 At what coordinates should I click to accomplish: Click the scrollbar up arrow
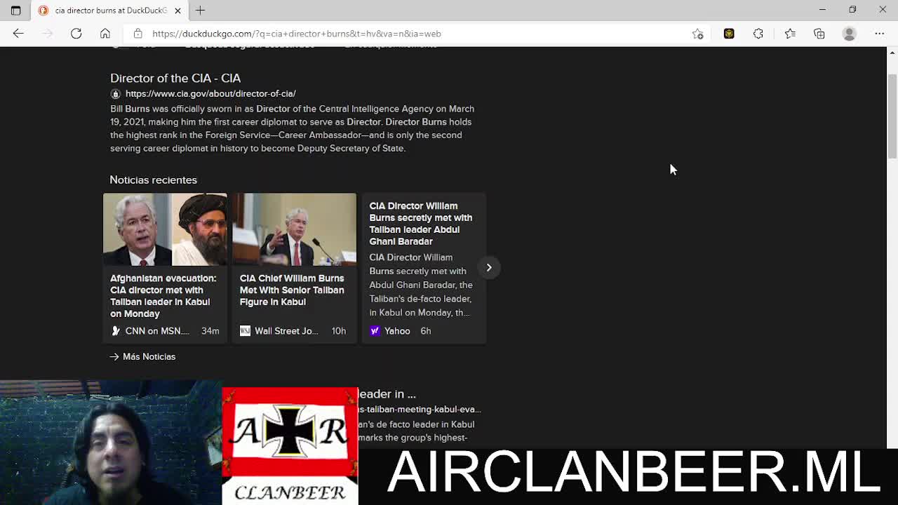(x=892, y=53)
